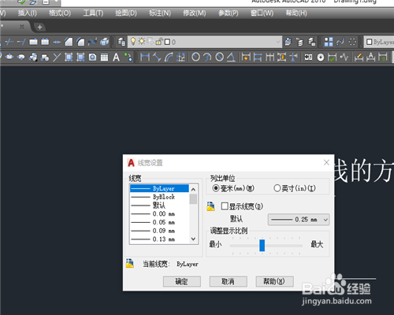
Task: Open a new drawing tab with plus
Action: [x=39, y=27]
